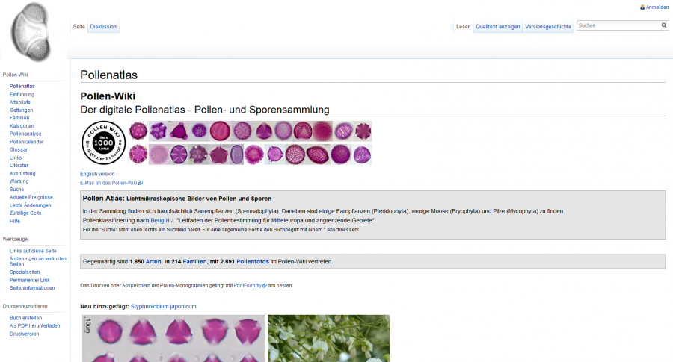The width and height of the screenshot is (673, 362).
Task: Open Literatur in the sidebar
Action: (x=19, y=166)
